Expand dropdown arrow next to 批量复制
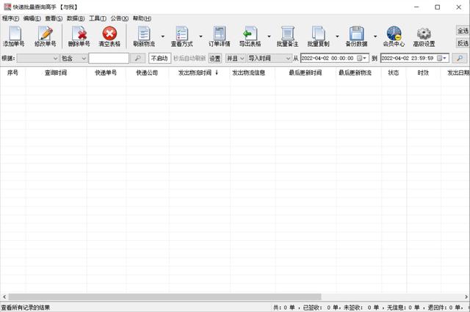The image size is (470, 312). [337, 36]
